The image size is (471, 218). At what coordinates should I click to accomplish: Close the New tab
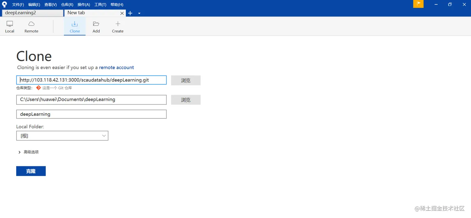pyautogui.click(x=122, y=13)
